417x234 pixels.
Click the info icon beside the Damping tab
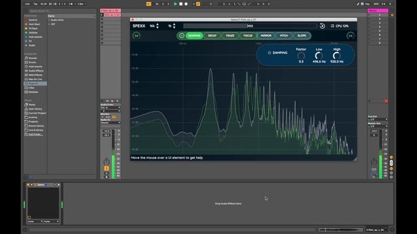tap(182, 36)
